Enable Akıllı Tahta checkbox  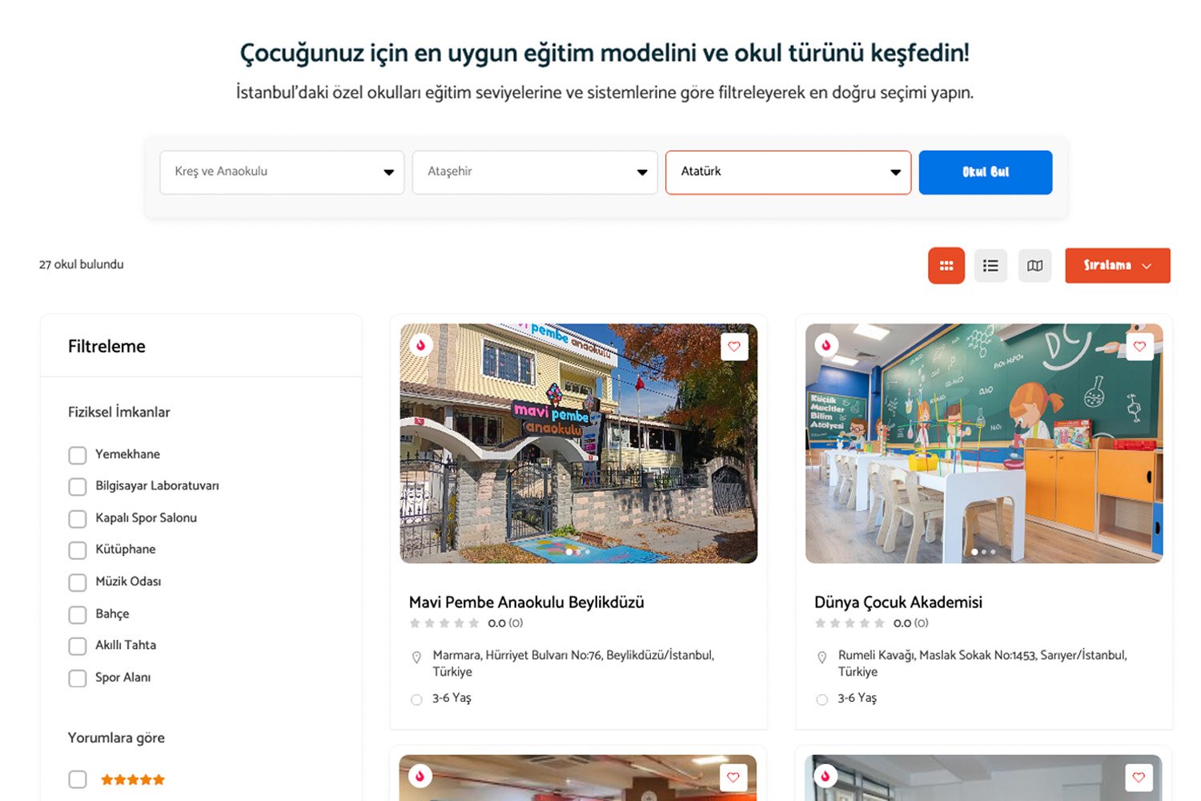coord(78,646)
